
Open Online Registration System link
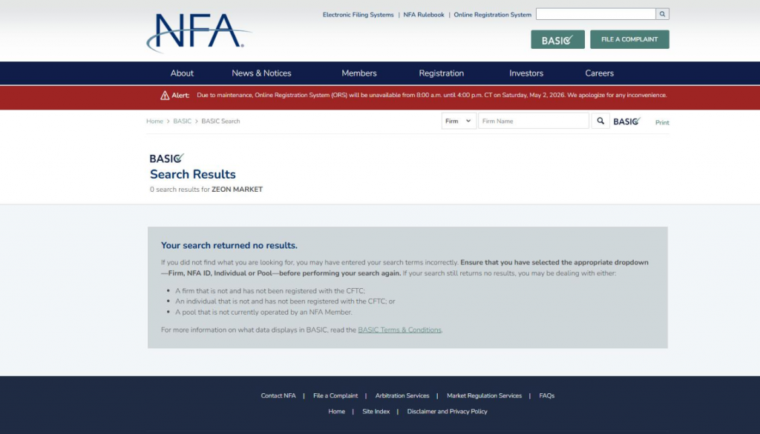tap(493, 15)
